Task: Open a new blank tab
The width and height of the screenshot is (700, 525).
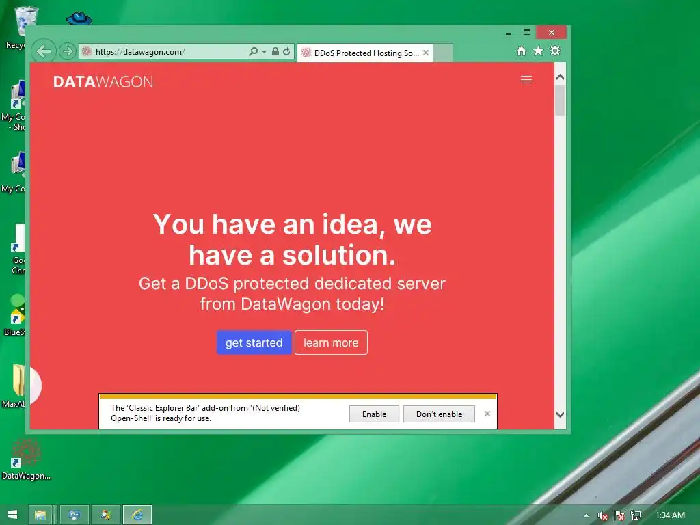Action: point(443,53)
